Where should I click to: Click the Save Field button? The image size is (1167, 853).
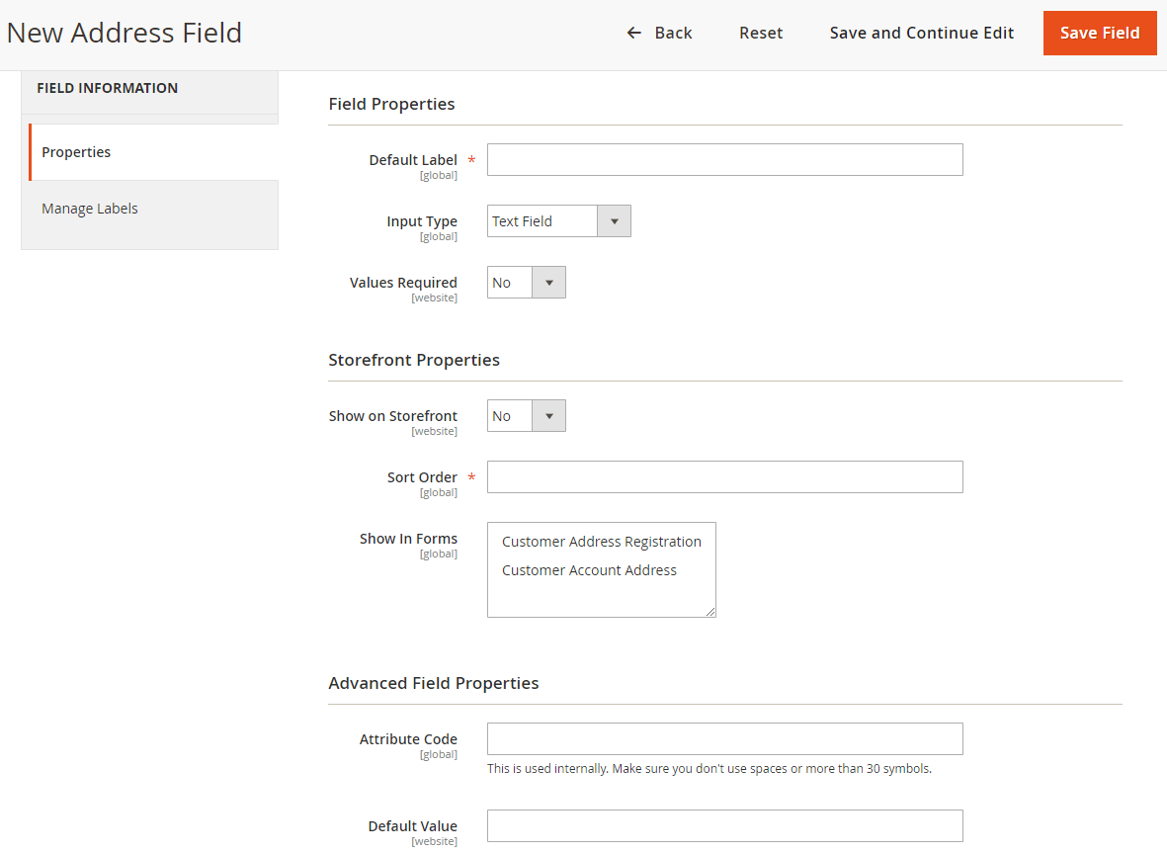pyautogui.click(x=1100, y=32)
